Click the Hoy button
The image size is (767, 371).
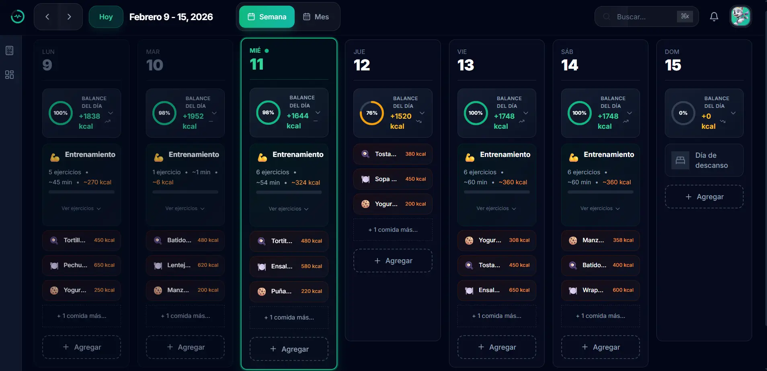coord(106,16)
